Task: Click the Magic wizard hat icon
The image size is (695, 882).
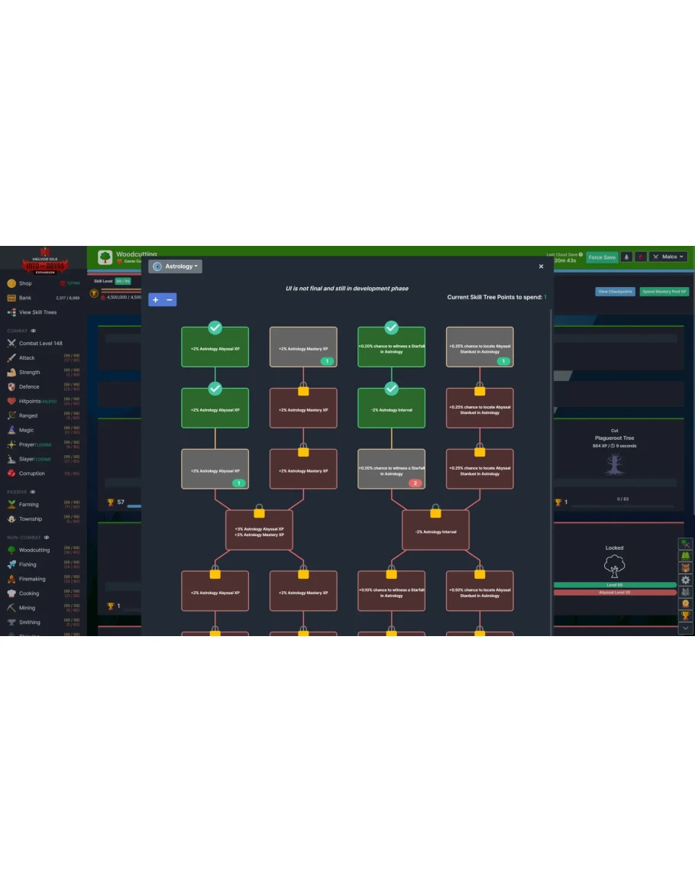Action: point(11,430)
